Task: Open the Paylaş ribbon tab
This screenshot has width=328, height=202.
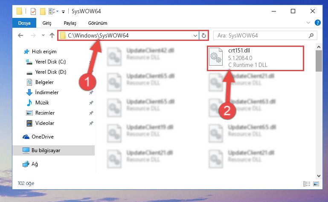Action: pyautogui.click(x=70, y=23)
